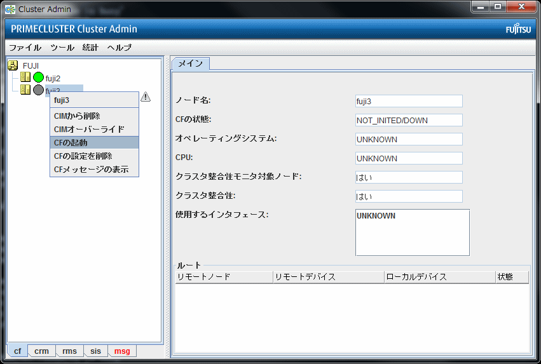Click the ルート section title
541x364 pixels.
coord(189,266)
